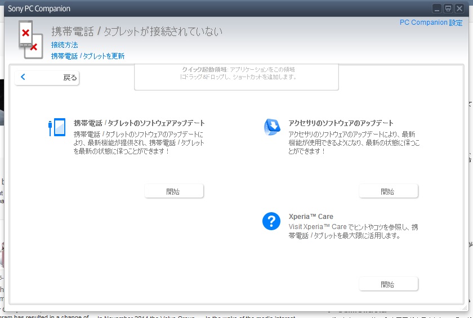
Task: Close the Sony PC Companion window
Action: (x=459, y=8)
